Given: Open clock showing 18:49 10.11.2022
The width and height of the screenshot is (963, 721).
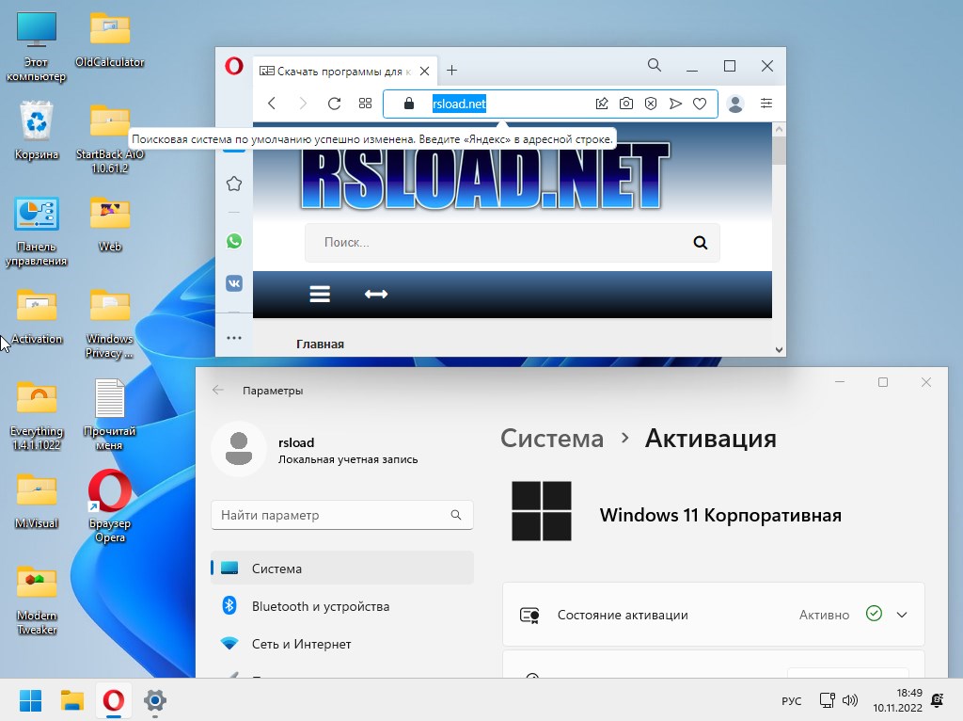Looking at the screenshot, I should [897, 700].
